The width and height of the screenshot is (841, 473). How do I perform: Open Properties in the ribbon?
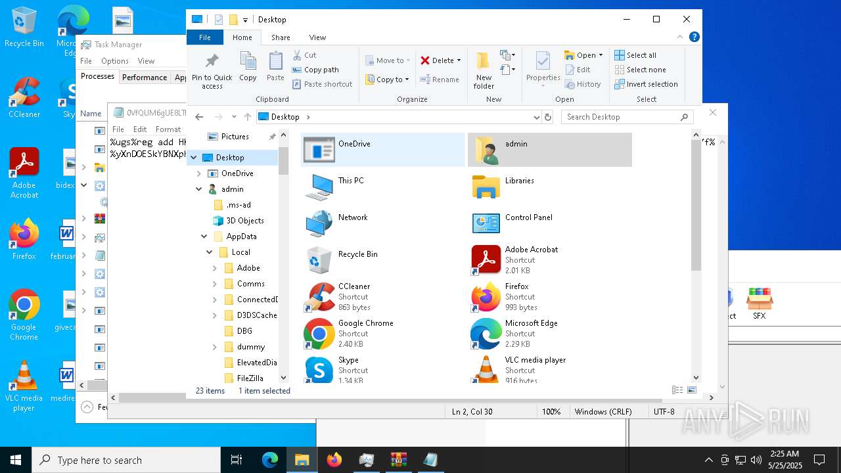click(543, 67)
